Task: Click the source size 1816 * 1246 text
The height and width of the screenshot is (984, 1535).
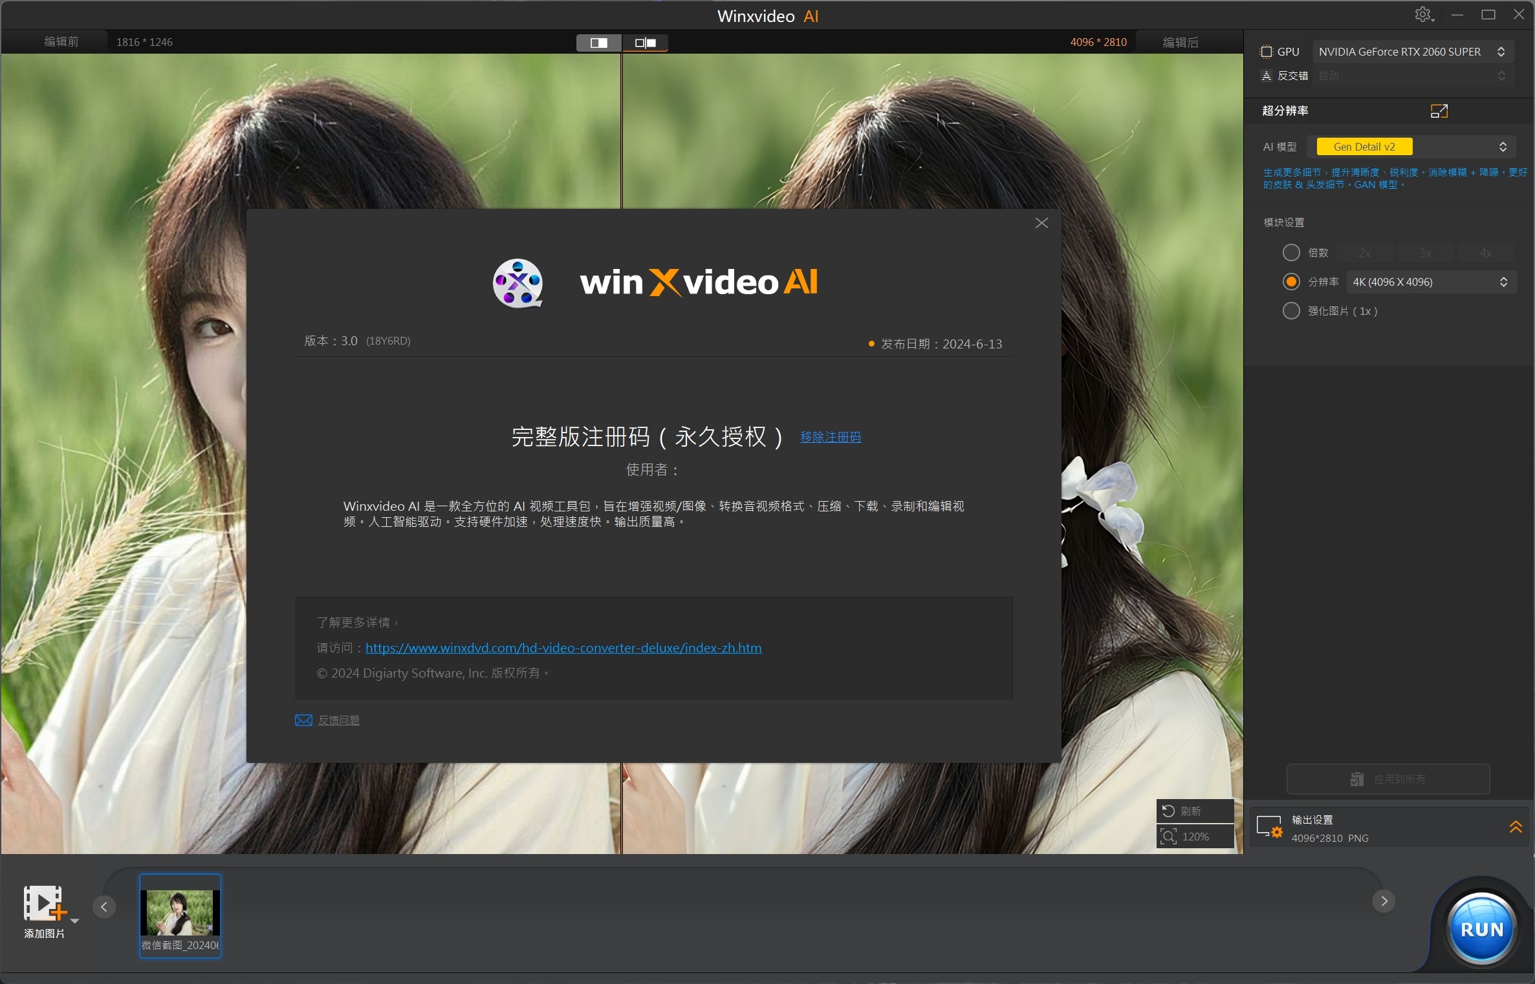Action: pos(144,42)
